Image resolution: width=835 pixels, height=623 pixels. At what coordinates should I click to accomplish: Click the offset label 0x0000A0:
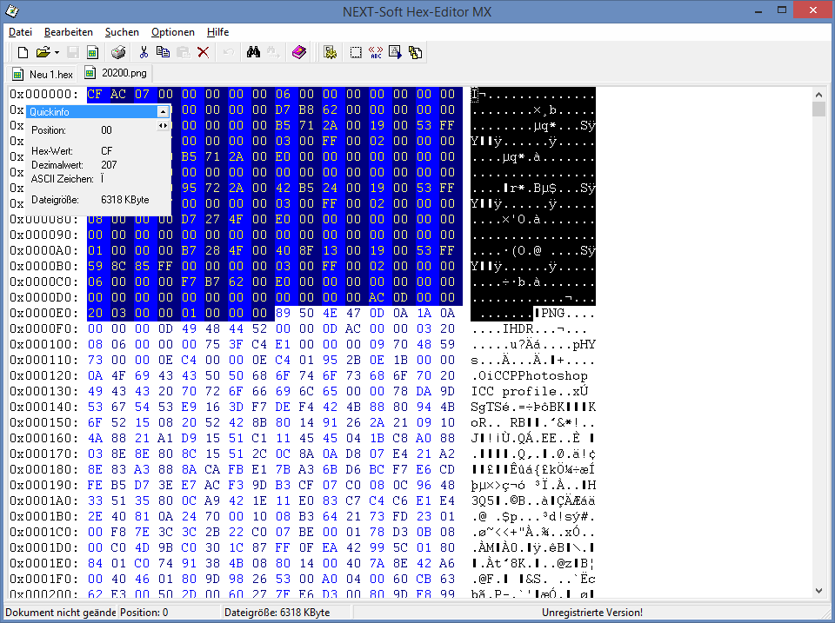point(44,250)
